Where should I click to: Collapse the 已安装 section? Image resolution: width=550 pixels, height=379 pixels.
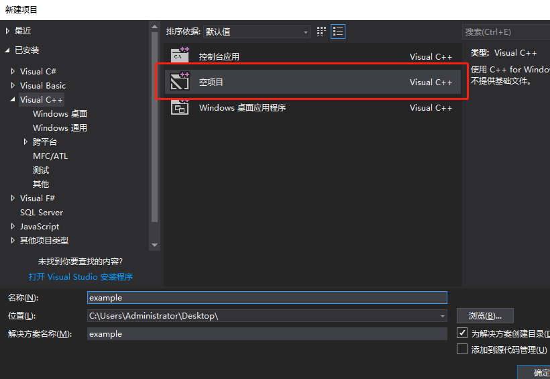point(7,50)
